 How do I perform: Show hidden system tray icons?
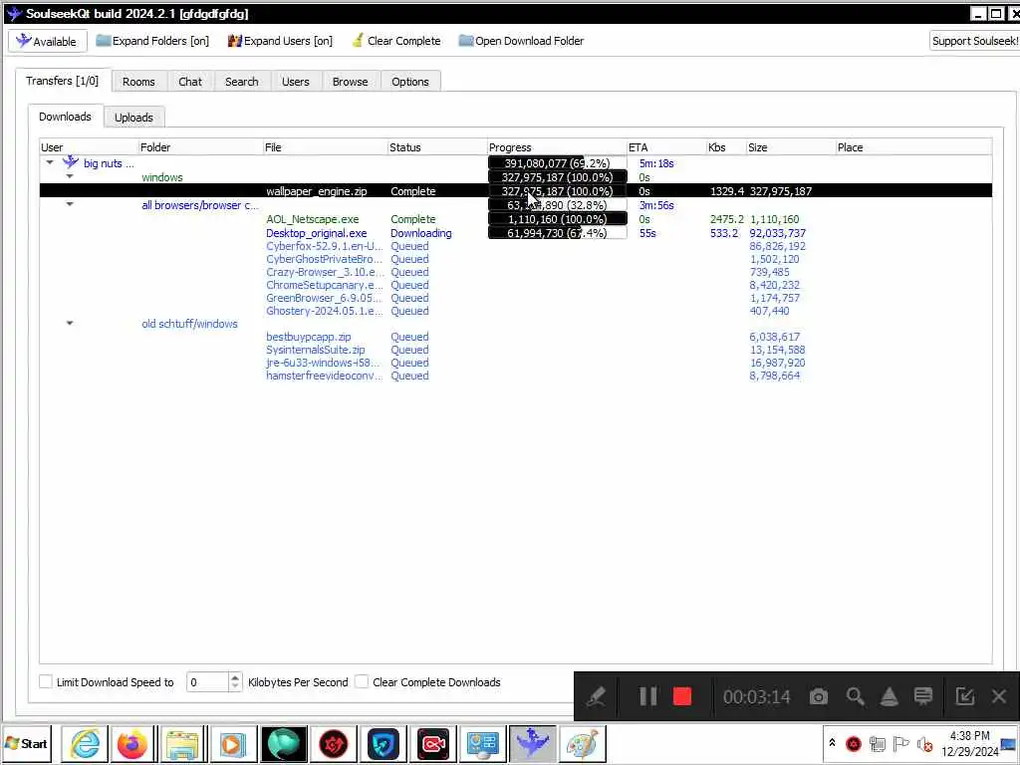[x=832, y=742]
